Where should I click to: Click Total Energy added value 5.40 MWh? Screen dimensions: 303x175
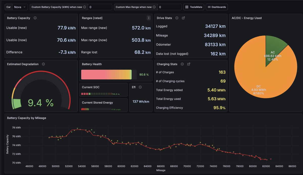(x=217, y=90)
